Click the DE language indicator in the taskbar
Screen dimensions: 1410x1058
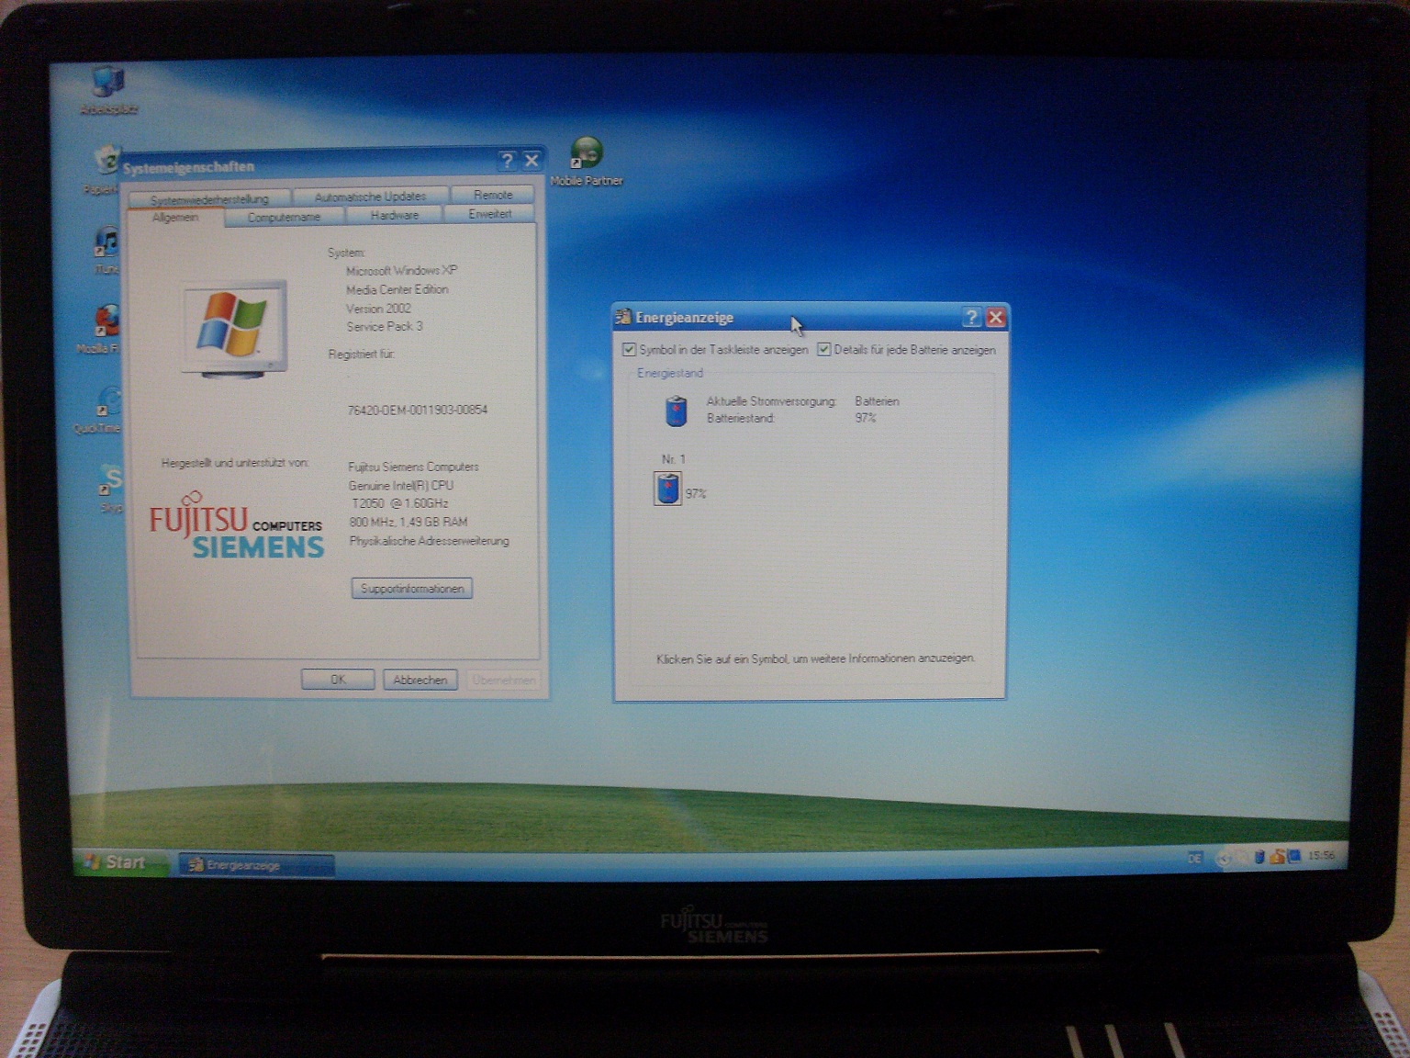coord(1194,858)
